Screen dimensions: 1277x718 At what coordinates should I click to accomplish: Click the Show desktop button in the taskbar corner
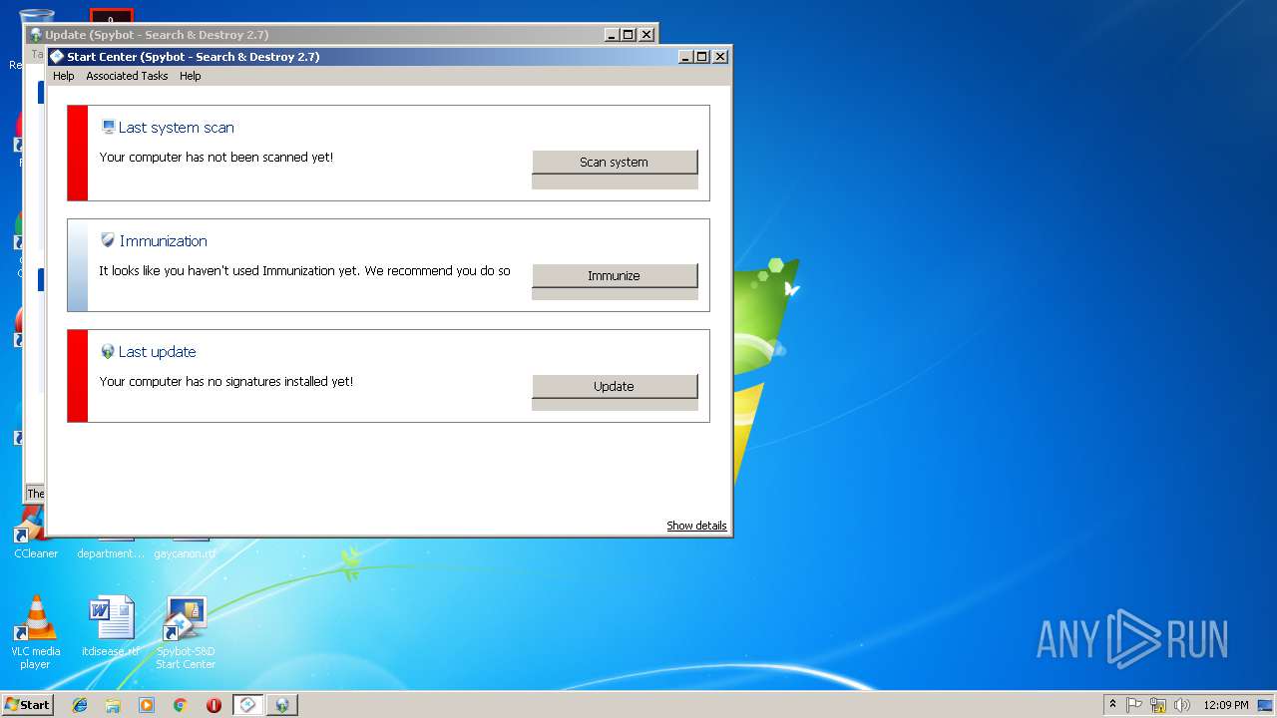point(1265,705)
